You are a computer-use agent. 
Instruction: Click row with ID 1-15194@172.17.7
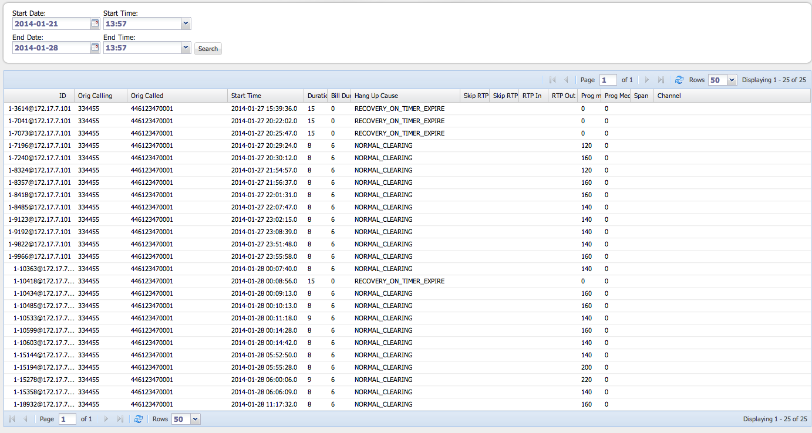click(x=407, y=367)
